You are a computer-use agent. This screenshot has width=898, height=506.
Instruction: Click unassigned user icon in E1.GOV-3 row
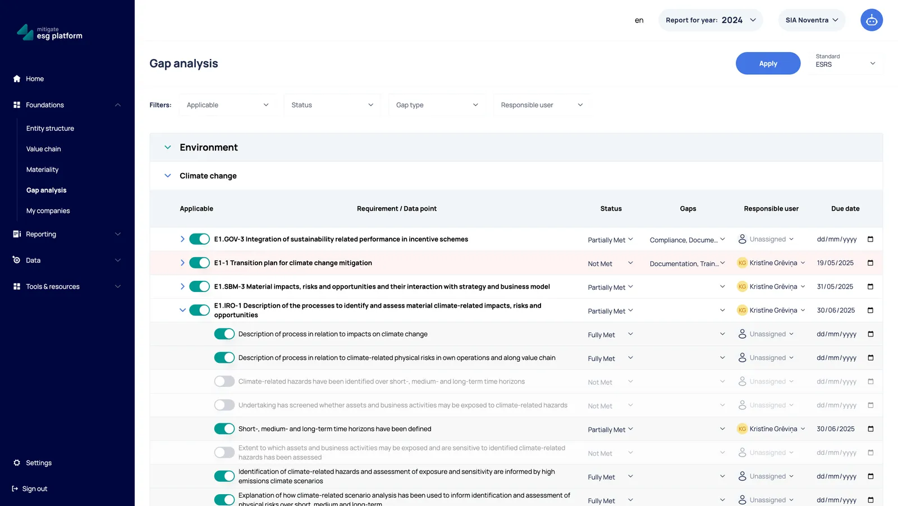click(x=742, y=239)
